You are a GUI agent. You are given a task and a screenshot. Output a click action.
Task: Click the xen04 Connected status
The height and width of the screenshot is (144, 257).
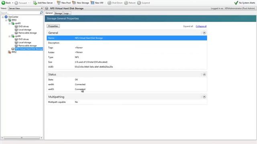tap(80, 84)
